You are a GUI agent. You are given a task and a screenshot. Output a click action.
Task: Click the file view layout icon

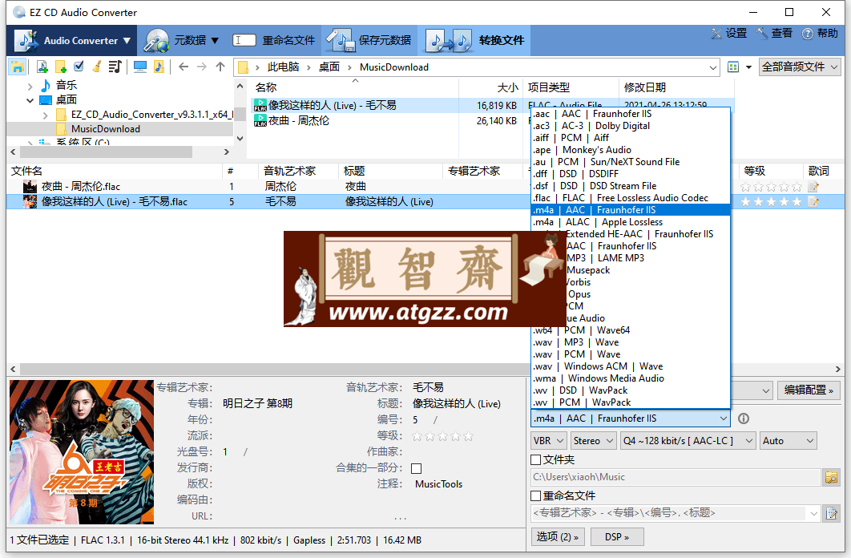(733, 67)
